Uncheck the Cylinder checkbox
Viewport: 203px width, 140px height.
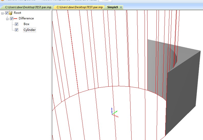click(x=16, y=30)
